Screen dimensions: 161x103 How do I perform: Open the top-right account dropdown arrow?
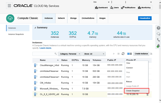151,2
